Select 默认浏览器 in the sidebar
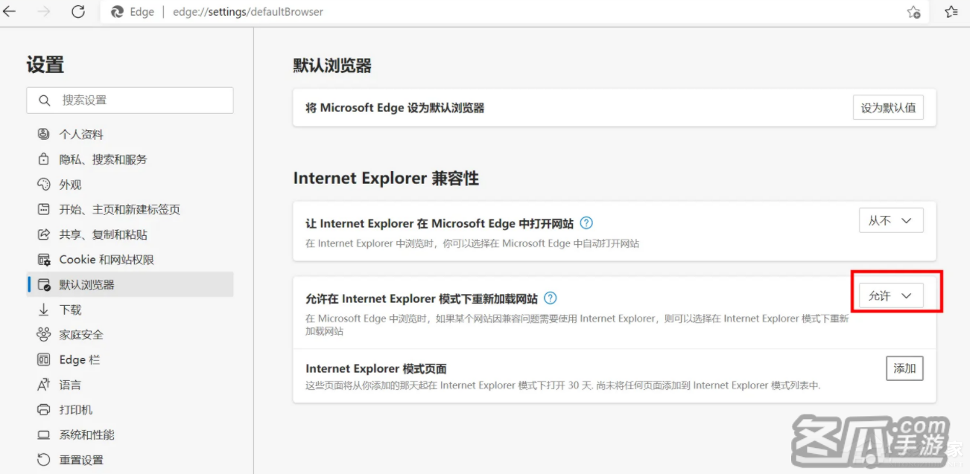970x474 pixels. point(130,285)
